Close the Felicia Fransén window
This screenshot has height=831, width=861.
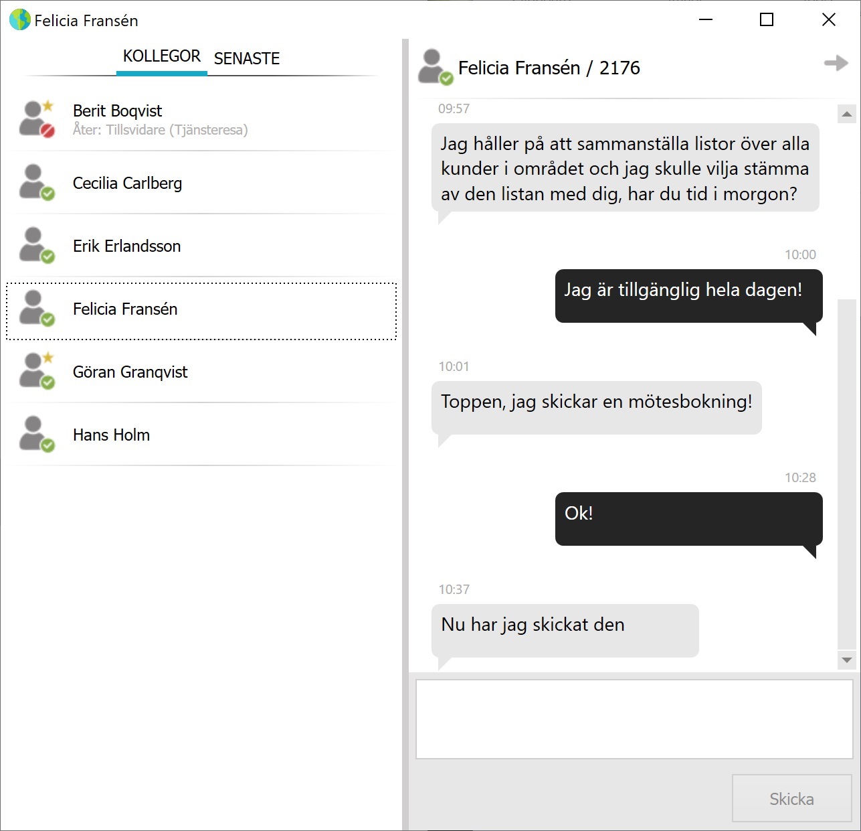pos(829,20)
